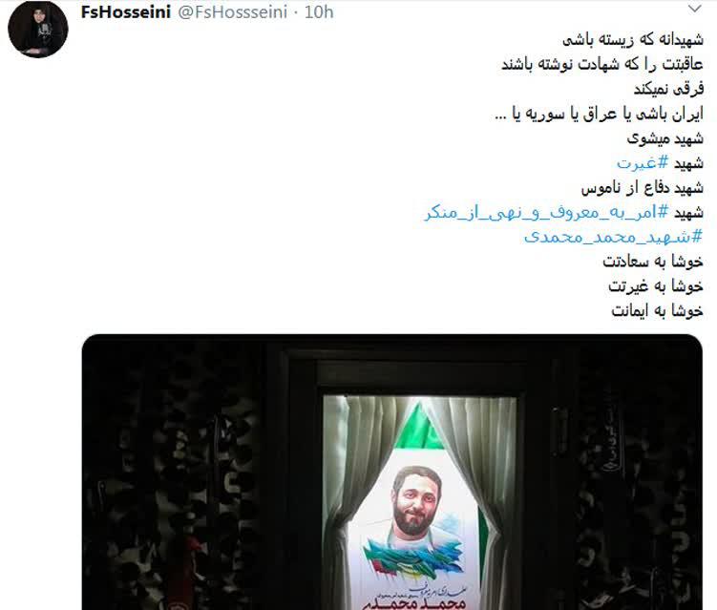
Task: Click the line خوشا به سعادتت
Action: coord(652,262)
